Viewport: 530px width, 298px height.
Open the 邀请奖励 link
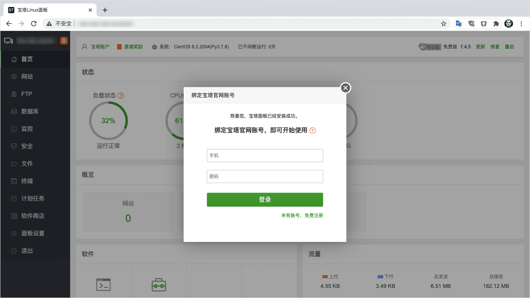133,47
